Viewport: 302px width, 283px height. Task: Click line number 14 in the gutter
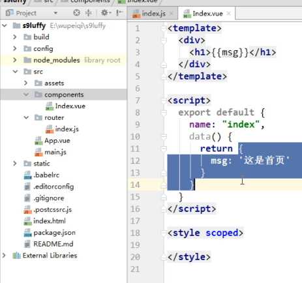[135, 185]
